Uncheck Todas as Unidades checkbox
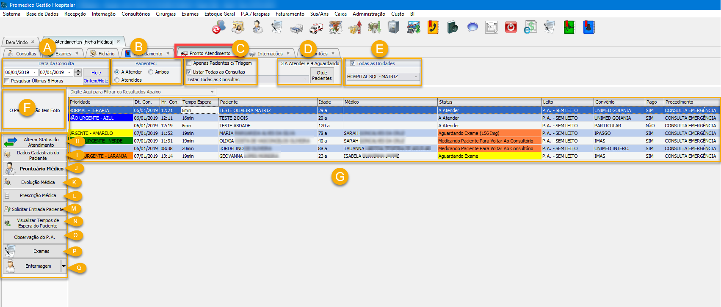The image size is (721, 307). [x=352, y=63]
